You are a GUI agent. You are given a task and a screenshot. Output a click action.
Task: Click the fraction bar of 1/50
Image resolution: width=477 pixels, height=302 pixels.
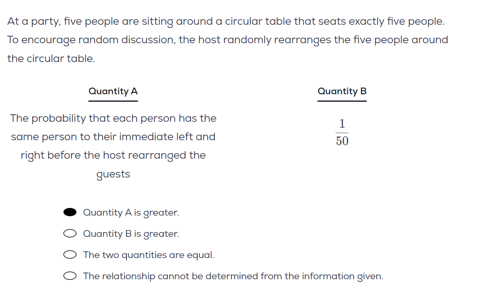tap(342, 132)
